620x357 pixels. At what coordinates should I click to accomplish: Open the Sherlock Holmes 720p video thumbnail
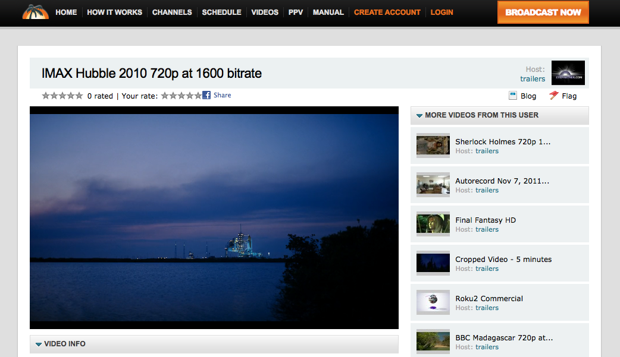pyautogui.click(x=433, y=146)
